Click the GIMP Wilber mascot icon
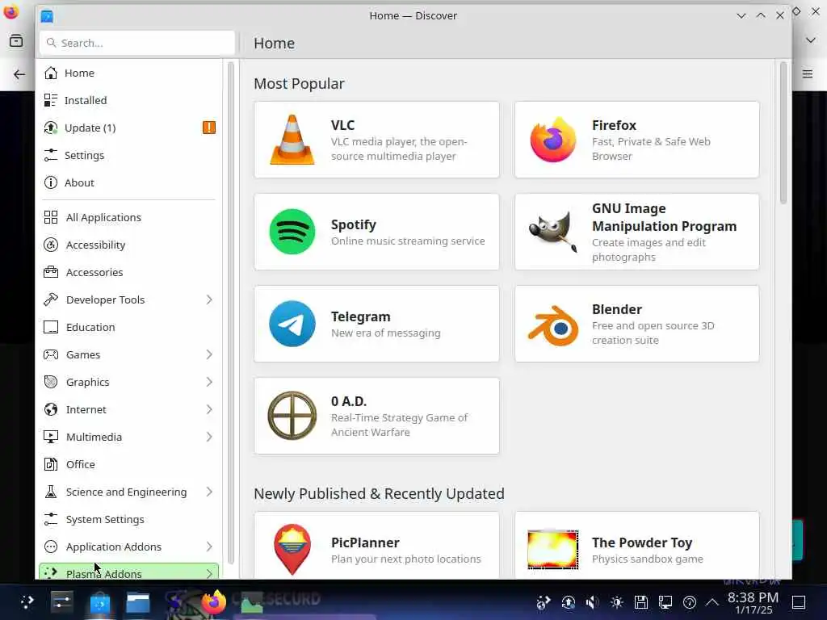 [x=552, y=232]
